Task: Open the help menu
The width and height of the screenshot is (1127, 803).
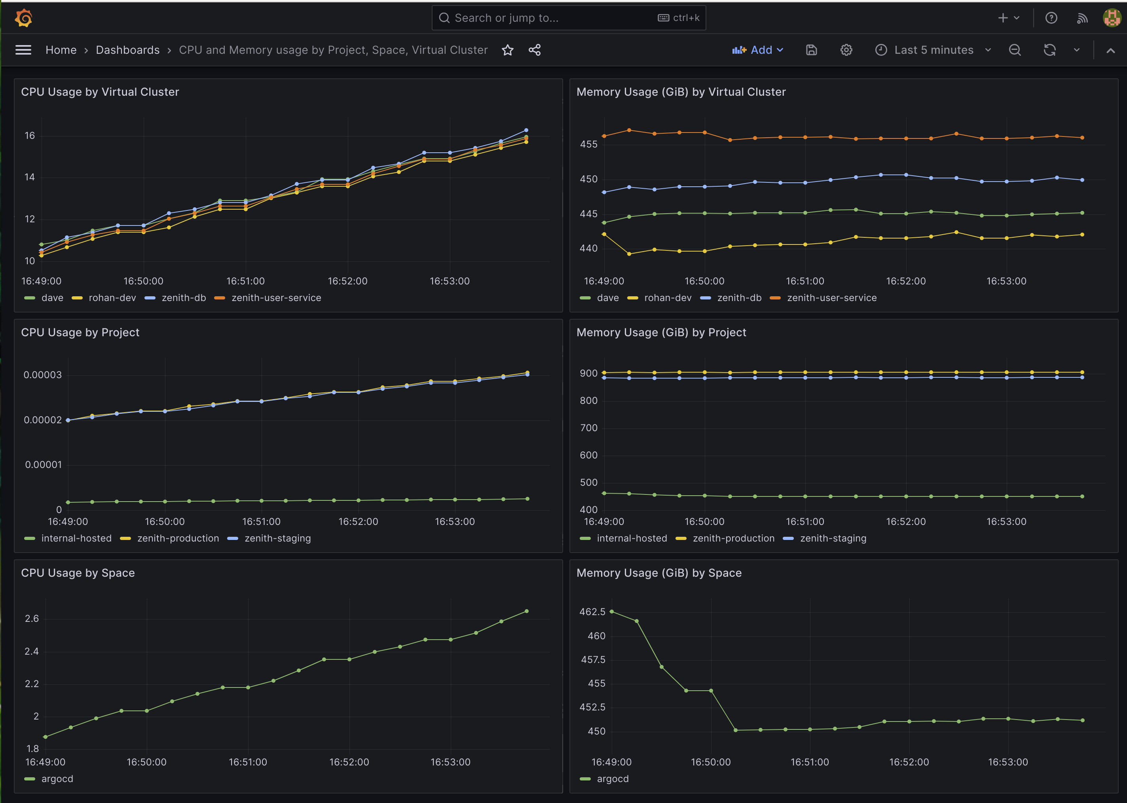Action: point(1051,17)
